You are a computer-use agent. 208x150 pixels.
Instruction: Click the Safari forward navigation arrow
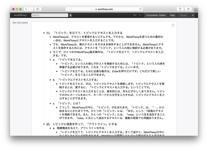pos(31,9)
